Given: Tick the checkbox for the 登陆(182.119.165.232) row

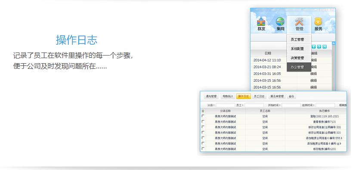Looking at the screenshot, I should (203, 116).
